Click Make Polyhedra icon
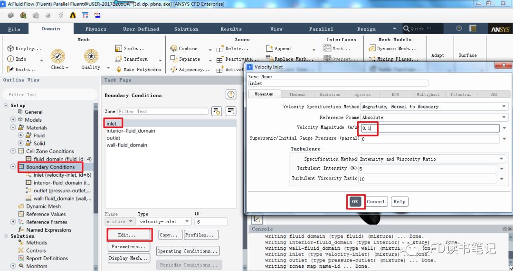The width and height of the screenshot is (513, 271). tap(119, 69)
